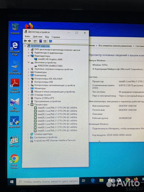This screenshot has height=192, width=144.
Task: Open the This PC desktop icon
Action: [15, 67]
